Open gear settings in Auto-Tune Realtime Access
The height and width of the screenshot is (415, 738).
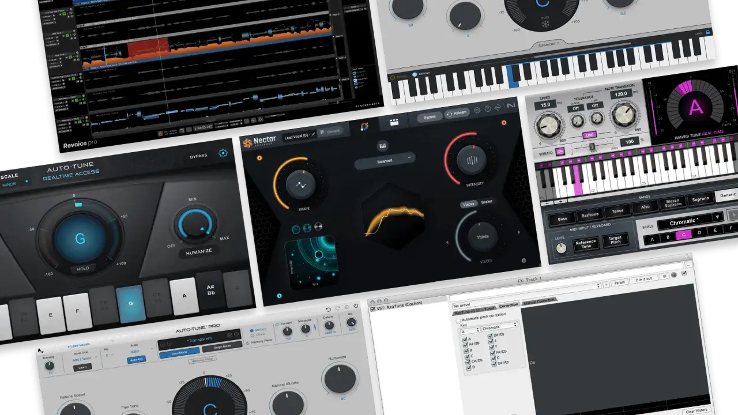pos(223,153)
